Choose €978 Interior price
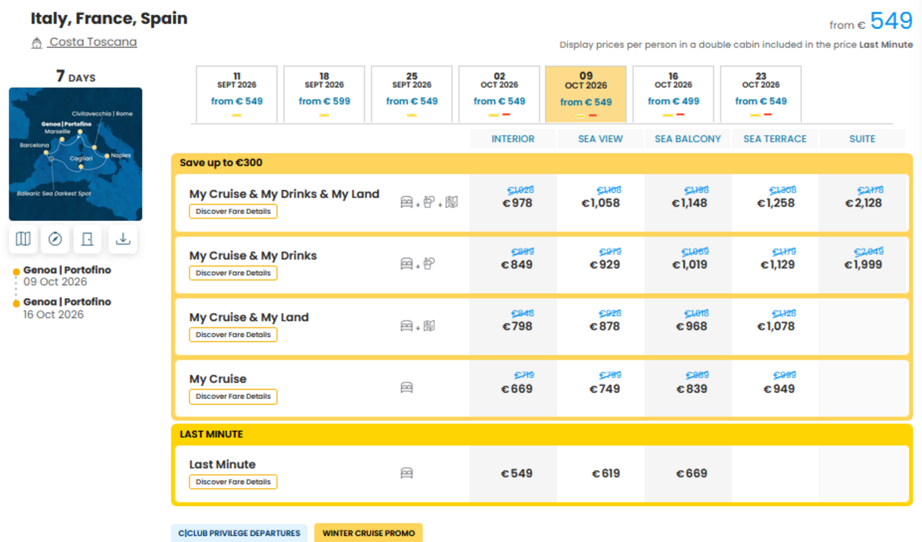Viewport: 922px width, 542px height. click(x=517, y=203)
